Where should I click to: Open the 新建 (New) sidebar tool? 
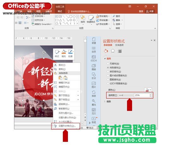tap(94, 41)
